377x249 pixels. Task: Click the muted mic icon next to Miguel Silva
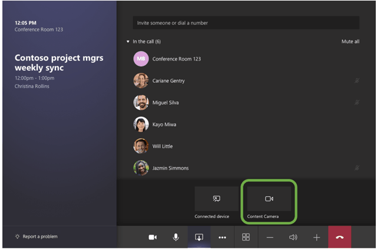pos(357,103)
